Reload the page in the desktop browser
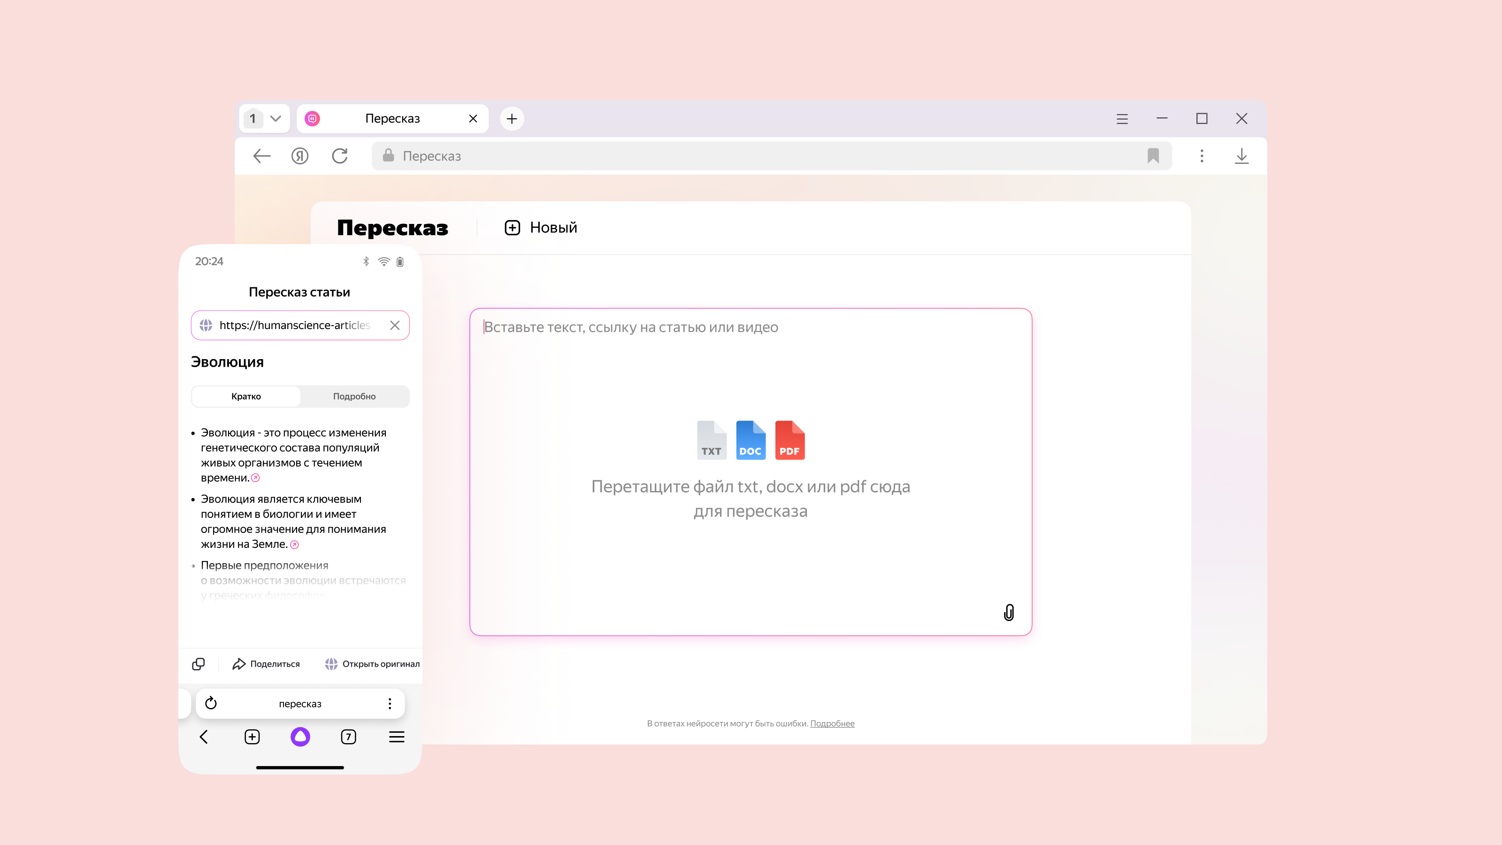Viewport: 1502px width, 845px height. 339,156
